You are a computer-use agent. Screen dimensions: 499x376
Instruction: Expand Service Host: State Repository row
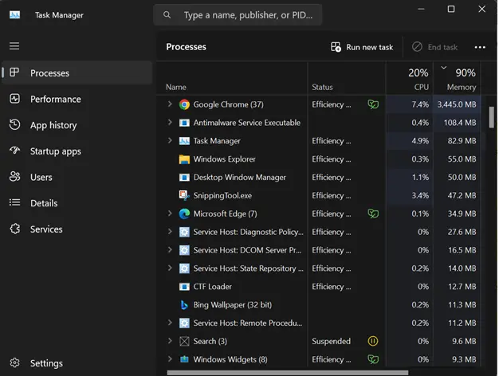[x=170, y=268]
